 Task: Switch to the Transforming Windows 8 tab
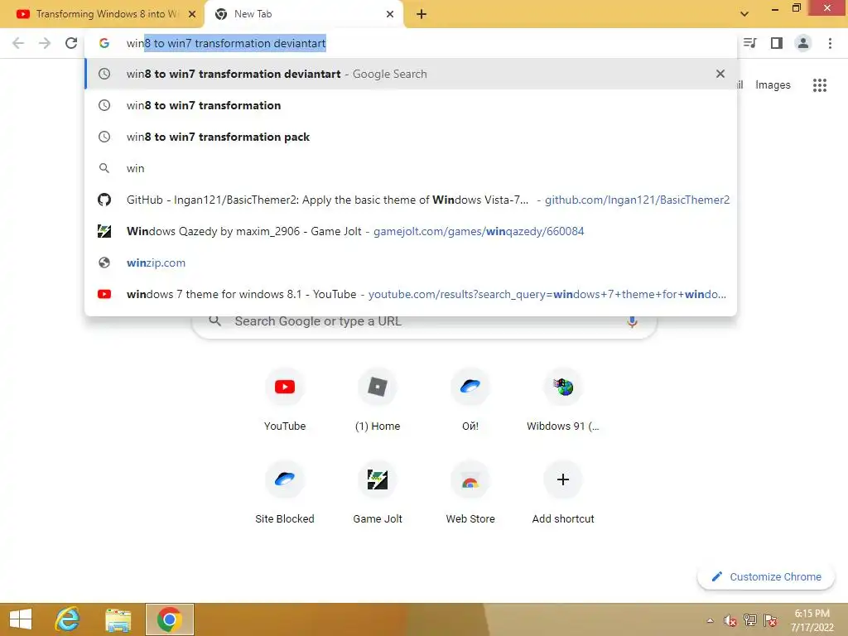click(102, 14)
